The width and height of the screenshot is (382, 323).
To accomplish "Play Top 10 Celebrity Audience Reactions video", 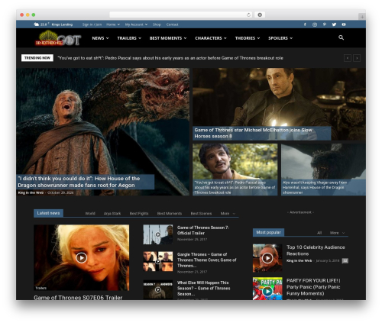I will coord(267,258).
